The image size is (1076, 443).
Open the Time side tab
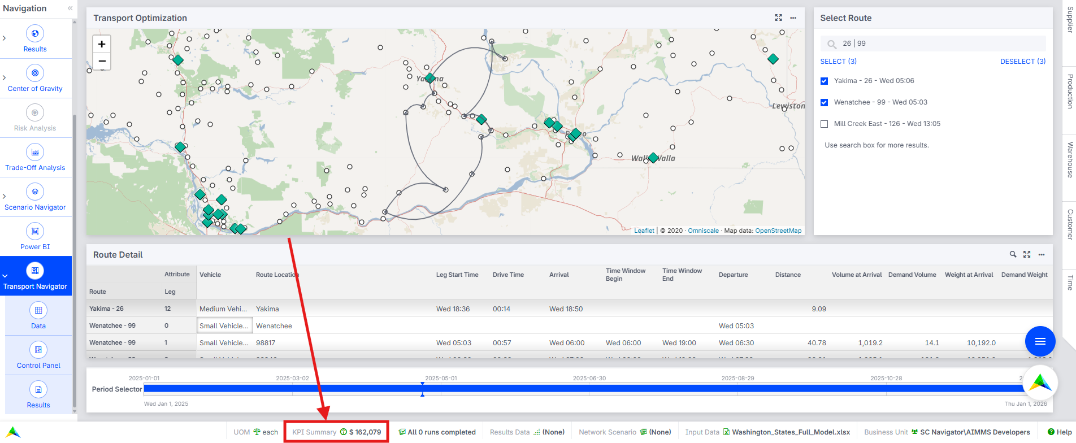[1070, 282]
